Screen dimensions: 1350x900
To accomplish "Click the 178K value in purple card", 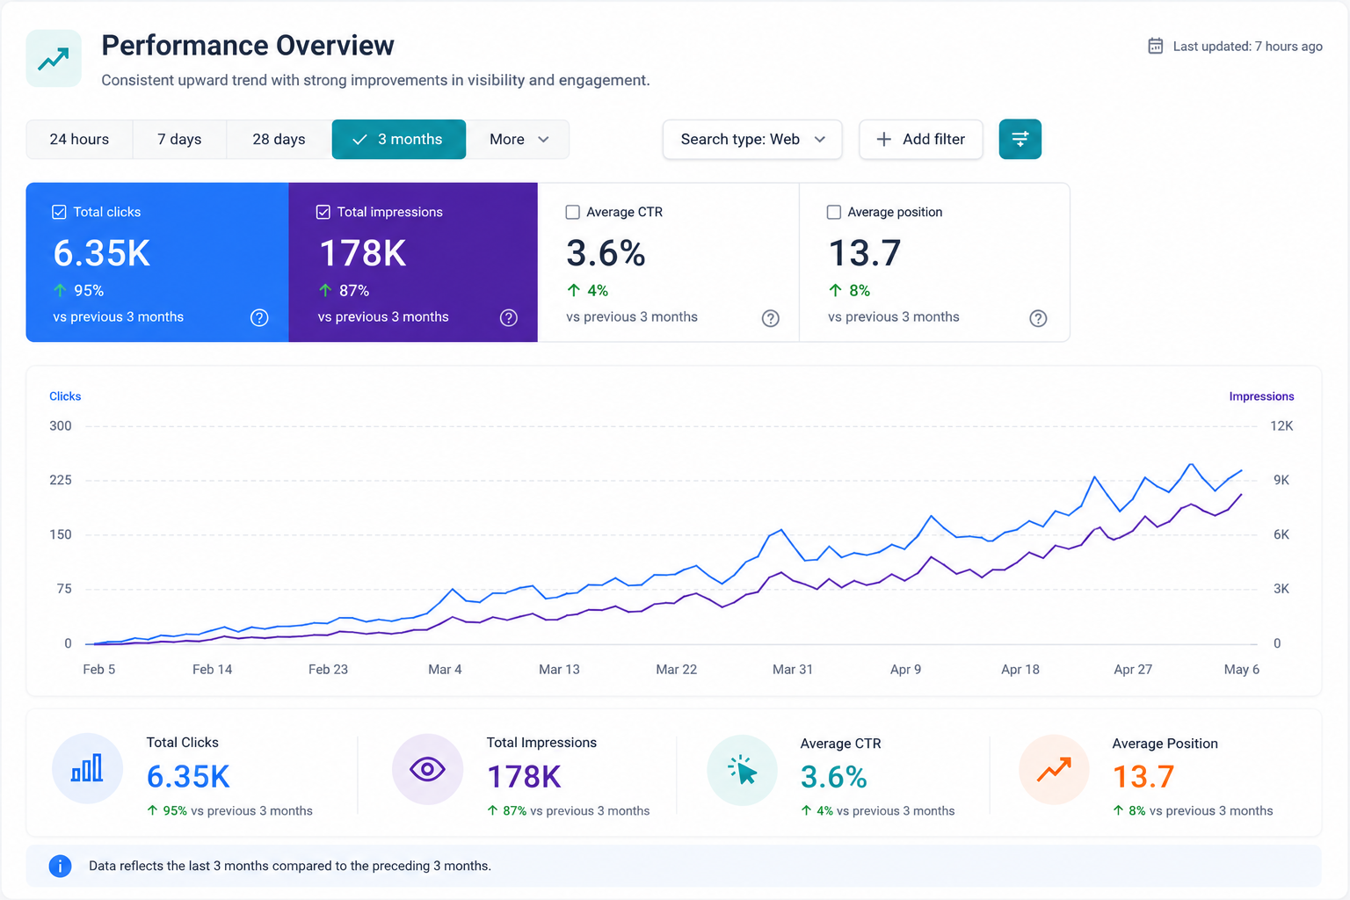I will point(363,253).
